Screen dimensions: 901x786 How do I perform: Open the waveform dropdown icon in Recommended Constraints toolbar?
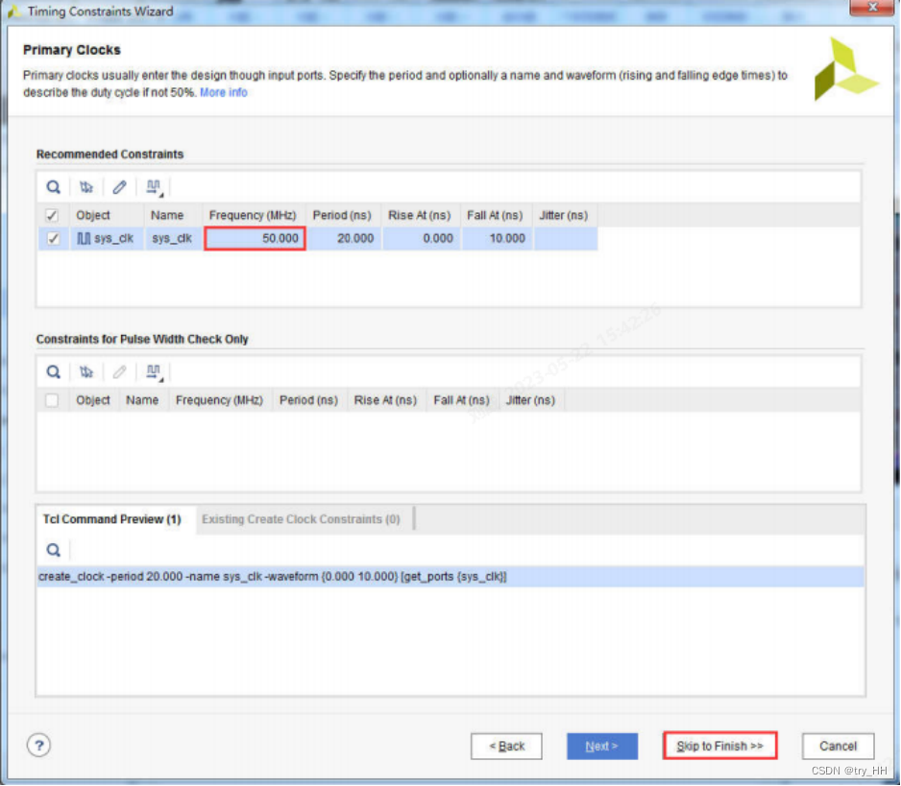154,188
